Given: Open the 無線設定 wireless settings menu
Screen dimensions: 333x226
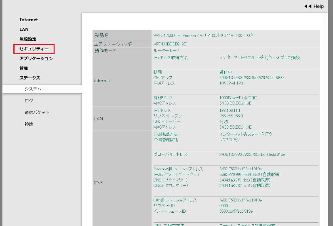Looking at the screenshot, I should [x=28, y=39].
